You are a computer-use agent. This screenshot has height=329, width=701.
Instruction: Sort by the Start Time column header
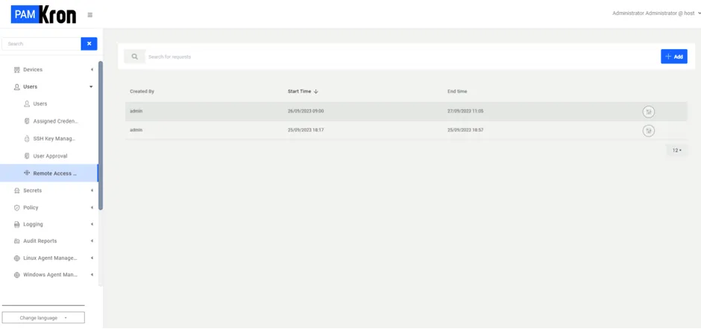299,92
